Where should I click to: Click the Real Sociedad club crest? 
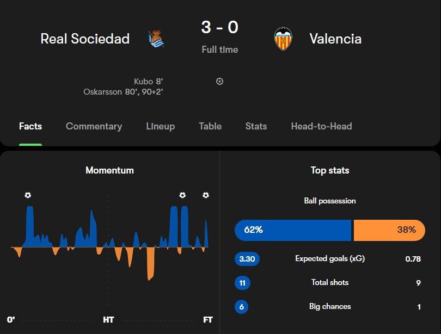click(x=156, y=39)
